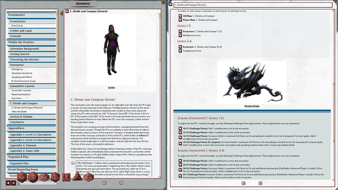The width and height of the screenshot is (338, 190).
Task: Open the GM Map link for Divide and Conquer
Action: click(180, 16)
